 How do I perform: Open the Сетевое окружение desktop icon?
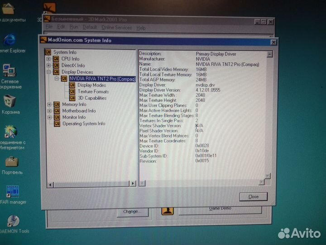pos(9,70)
